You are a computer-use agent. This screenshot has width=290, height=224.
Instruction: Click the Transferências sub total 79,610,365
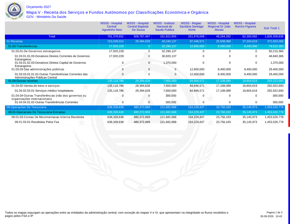[276, 46]
